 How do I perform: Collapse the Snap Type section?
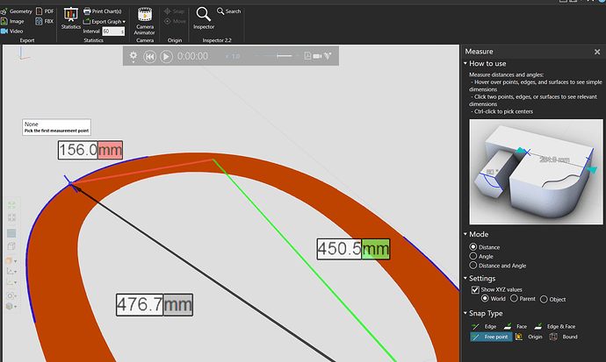click(x=465, y=313)
